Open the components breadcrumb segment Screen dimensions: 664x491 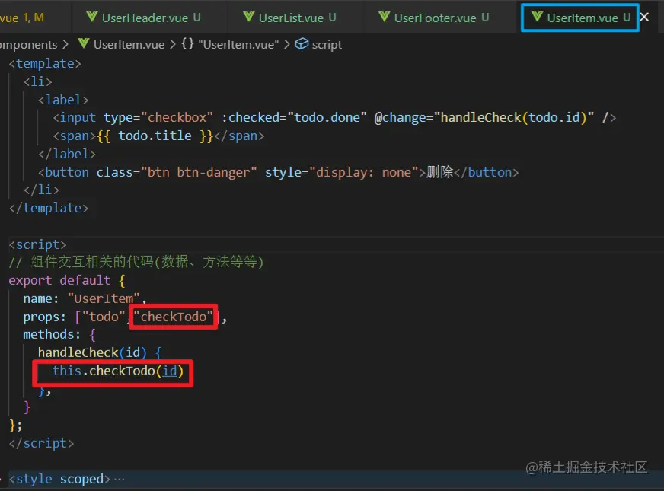coord(28,44)
